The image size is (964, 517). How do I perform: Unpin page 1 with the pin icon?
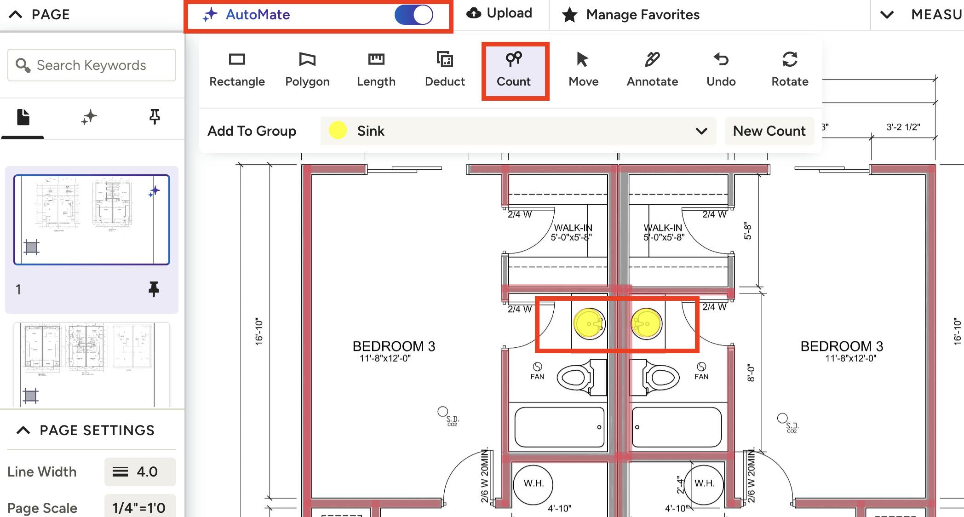154,289
